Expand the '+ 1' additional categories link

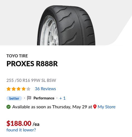point(63,98)
